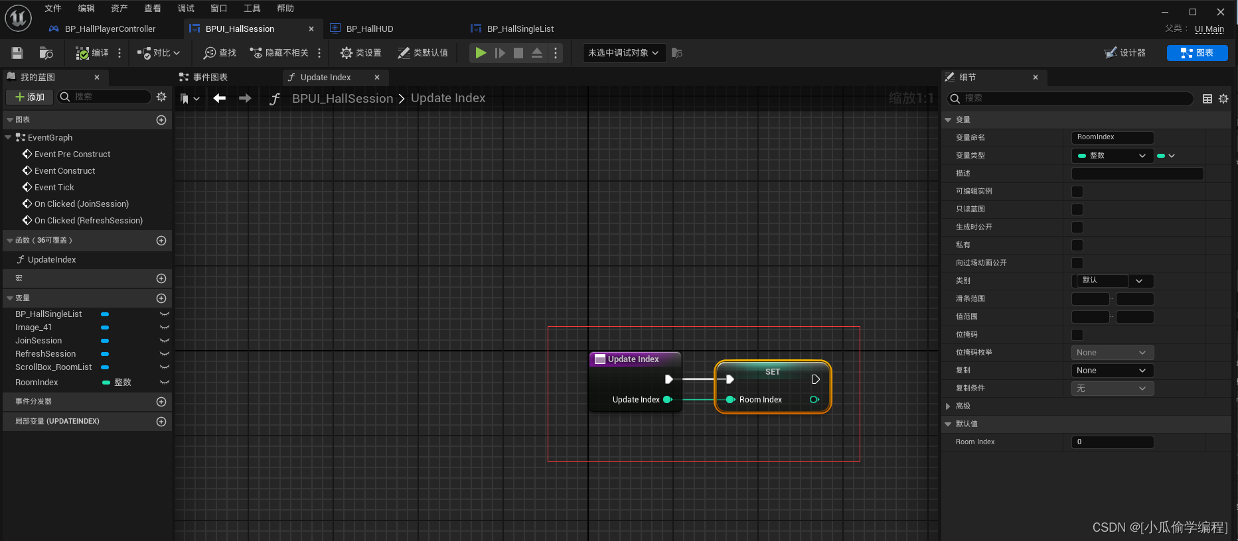Click the Stop playback button
The width and height of the screenshot is (1238, 541).
pyautogui.click(x=518, y=53)
